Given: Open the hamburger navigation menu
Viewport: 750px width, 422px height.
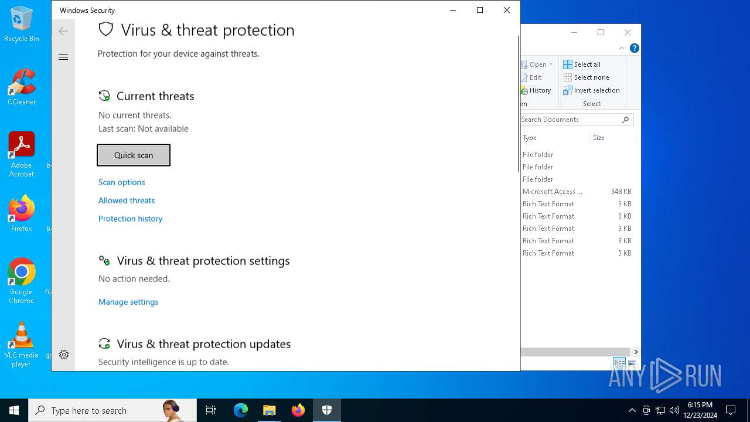Looking at the screenshot, I should coord(63,57).
